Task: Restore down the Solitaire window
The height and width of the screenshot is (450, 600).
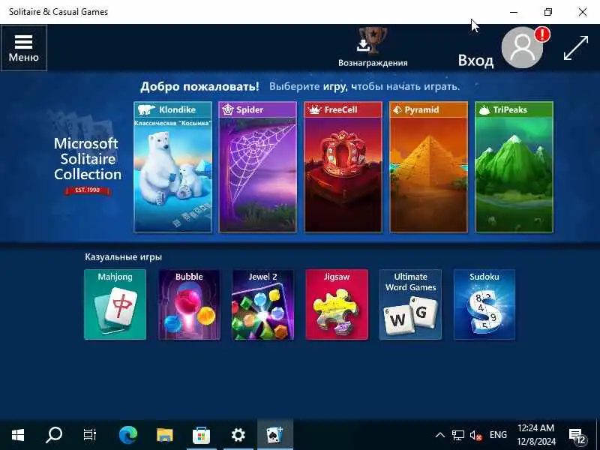Action: tap(548, 12)
